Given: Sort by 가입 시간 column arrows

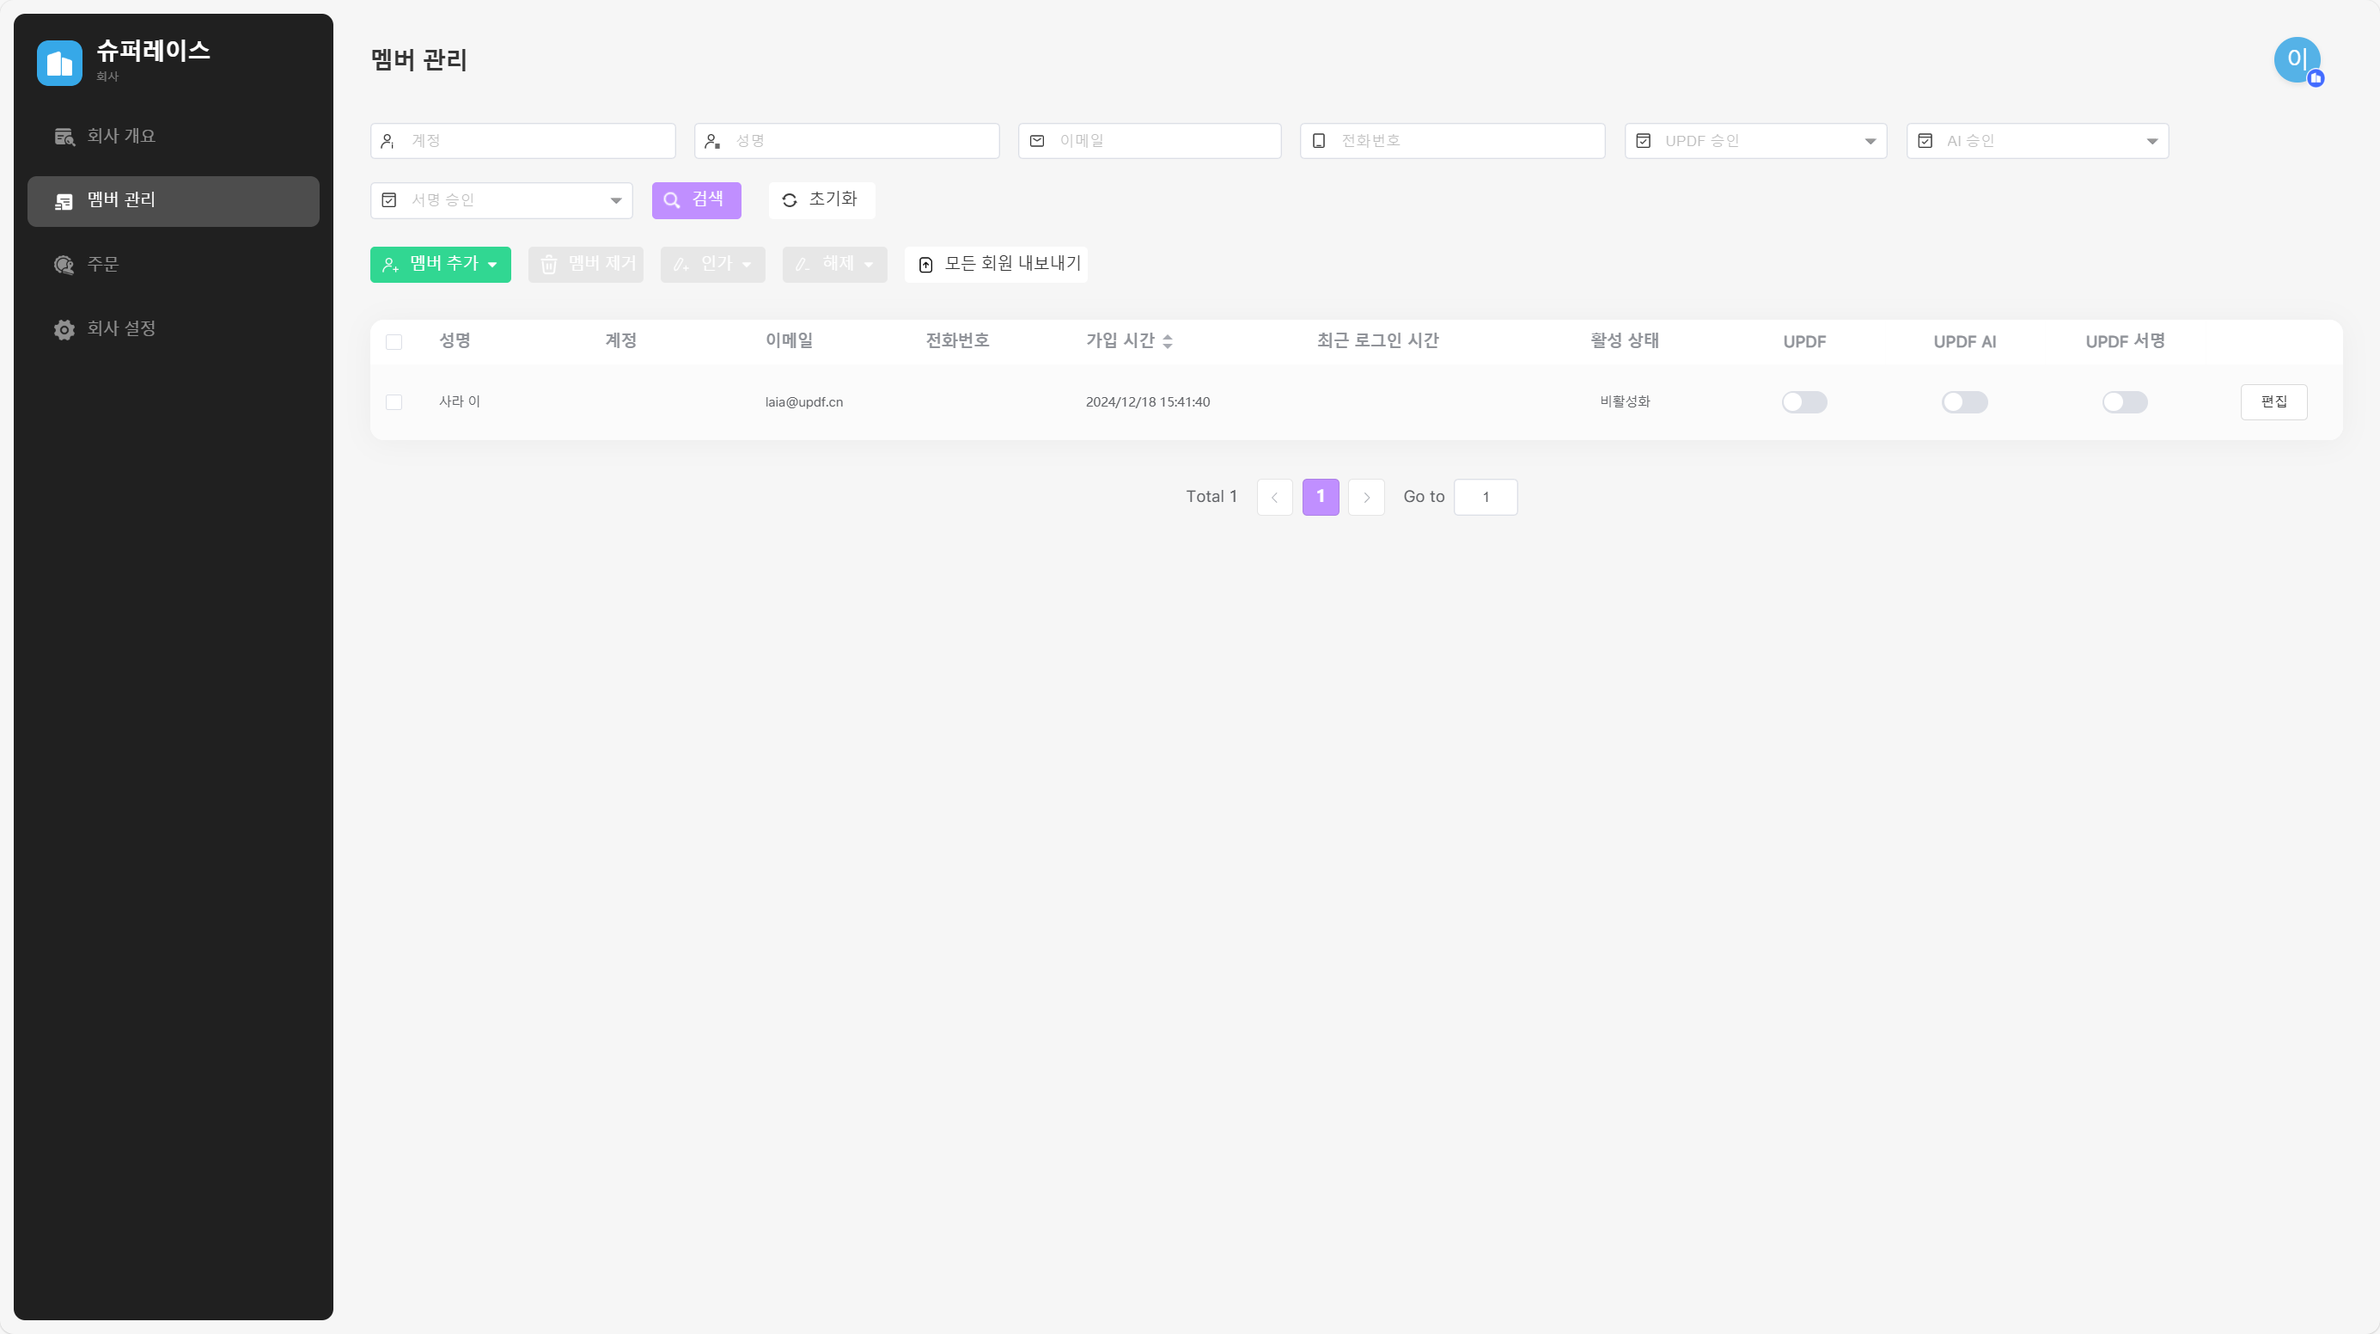Looking at the screenshot, I should (x=1168, y=342).
